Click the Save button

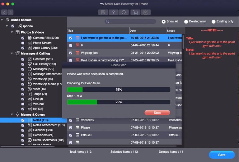(x=222, y=155)
